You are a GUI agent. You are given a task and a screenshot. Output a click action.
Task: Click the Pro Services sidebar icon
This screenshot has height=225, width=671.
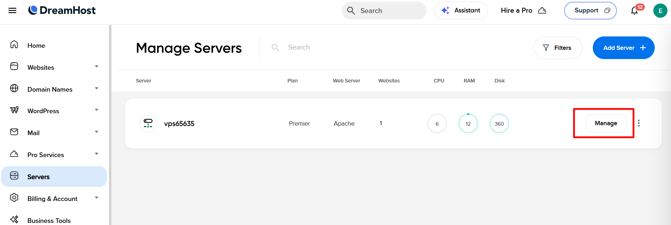coord(14,154)
